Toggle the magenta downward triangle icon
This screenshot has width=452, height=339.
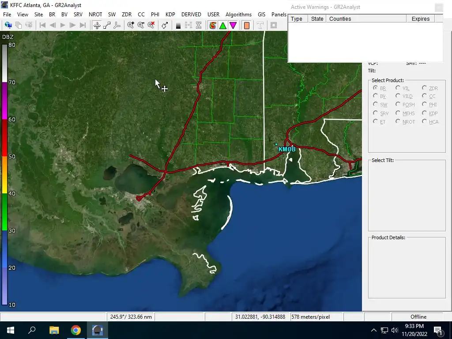[233, 25]
